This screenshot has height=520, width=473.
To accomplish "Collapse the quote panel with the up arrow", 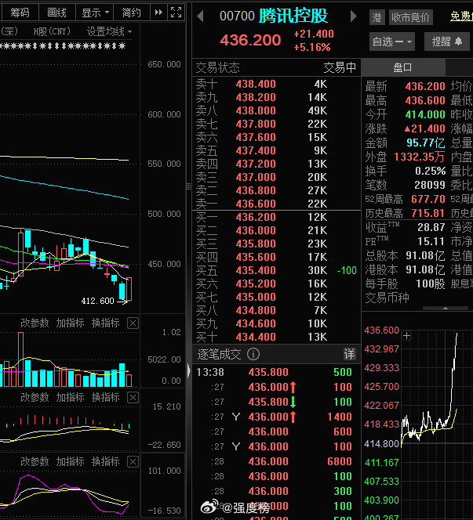I will [446, 308].
